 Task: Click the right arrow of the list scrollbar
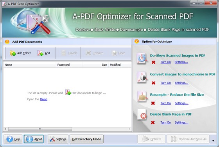tap(129, 129)
